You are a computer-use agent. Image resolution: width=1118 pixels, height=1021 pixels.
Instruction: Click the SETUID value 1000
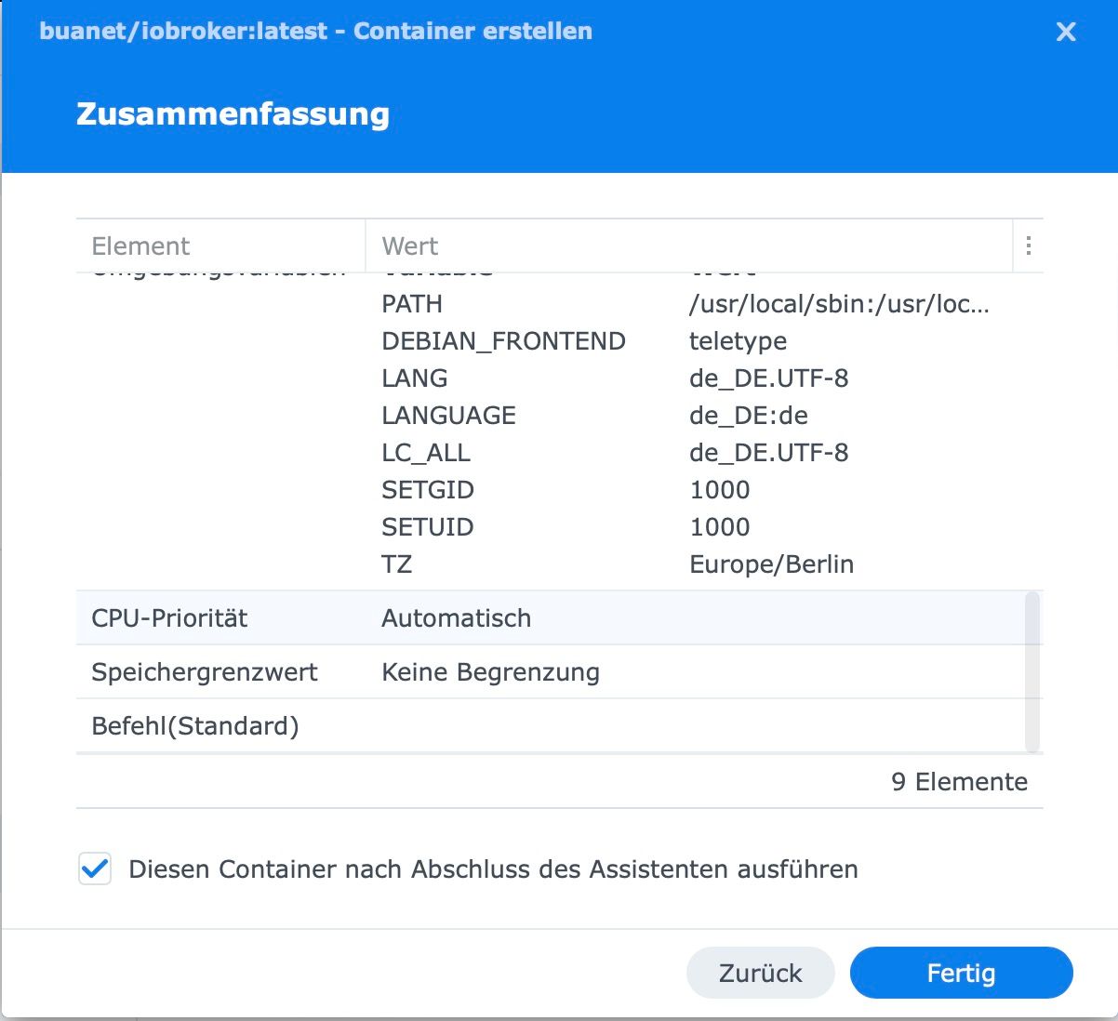click(x=719, y=527)
